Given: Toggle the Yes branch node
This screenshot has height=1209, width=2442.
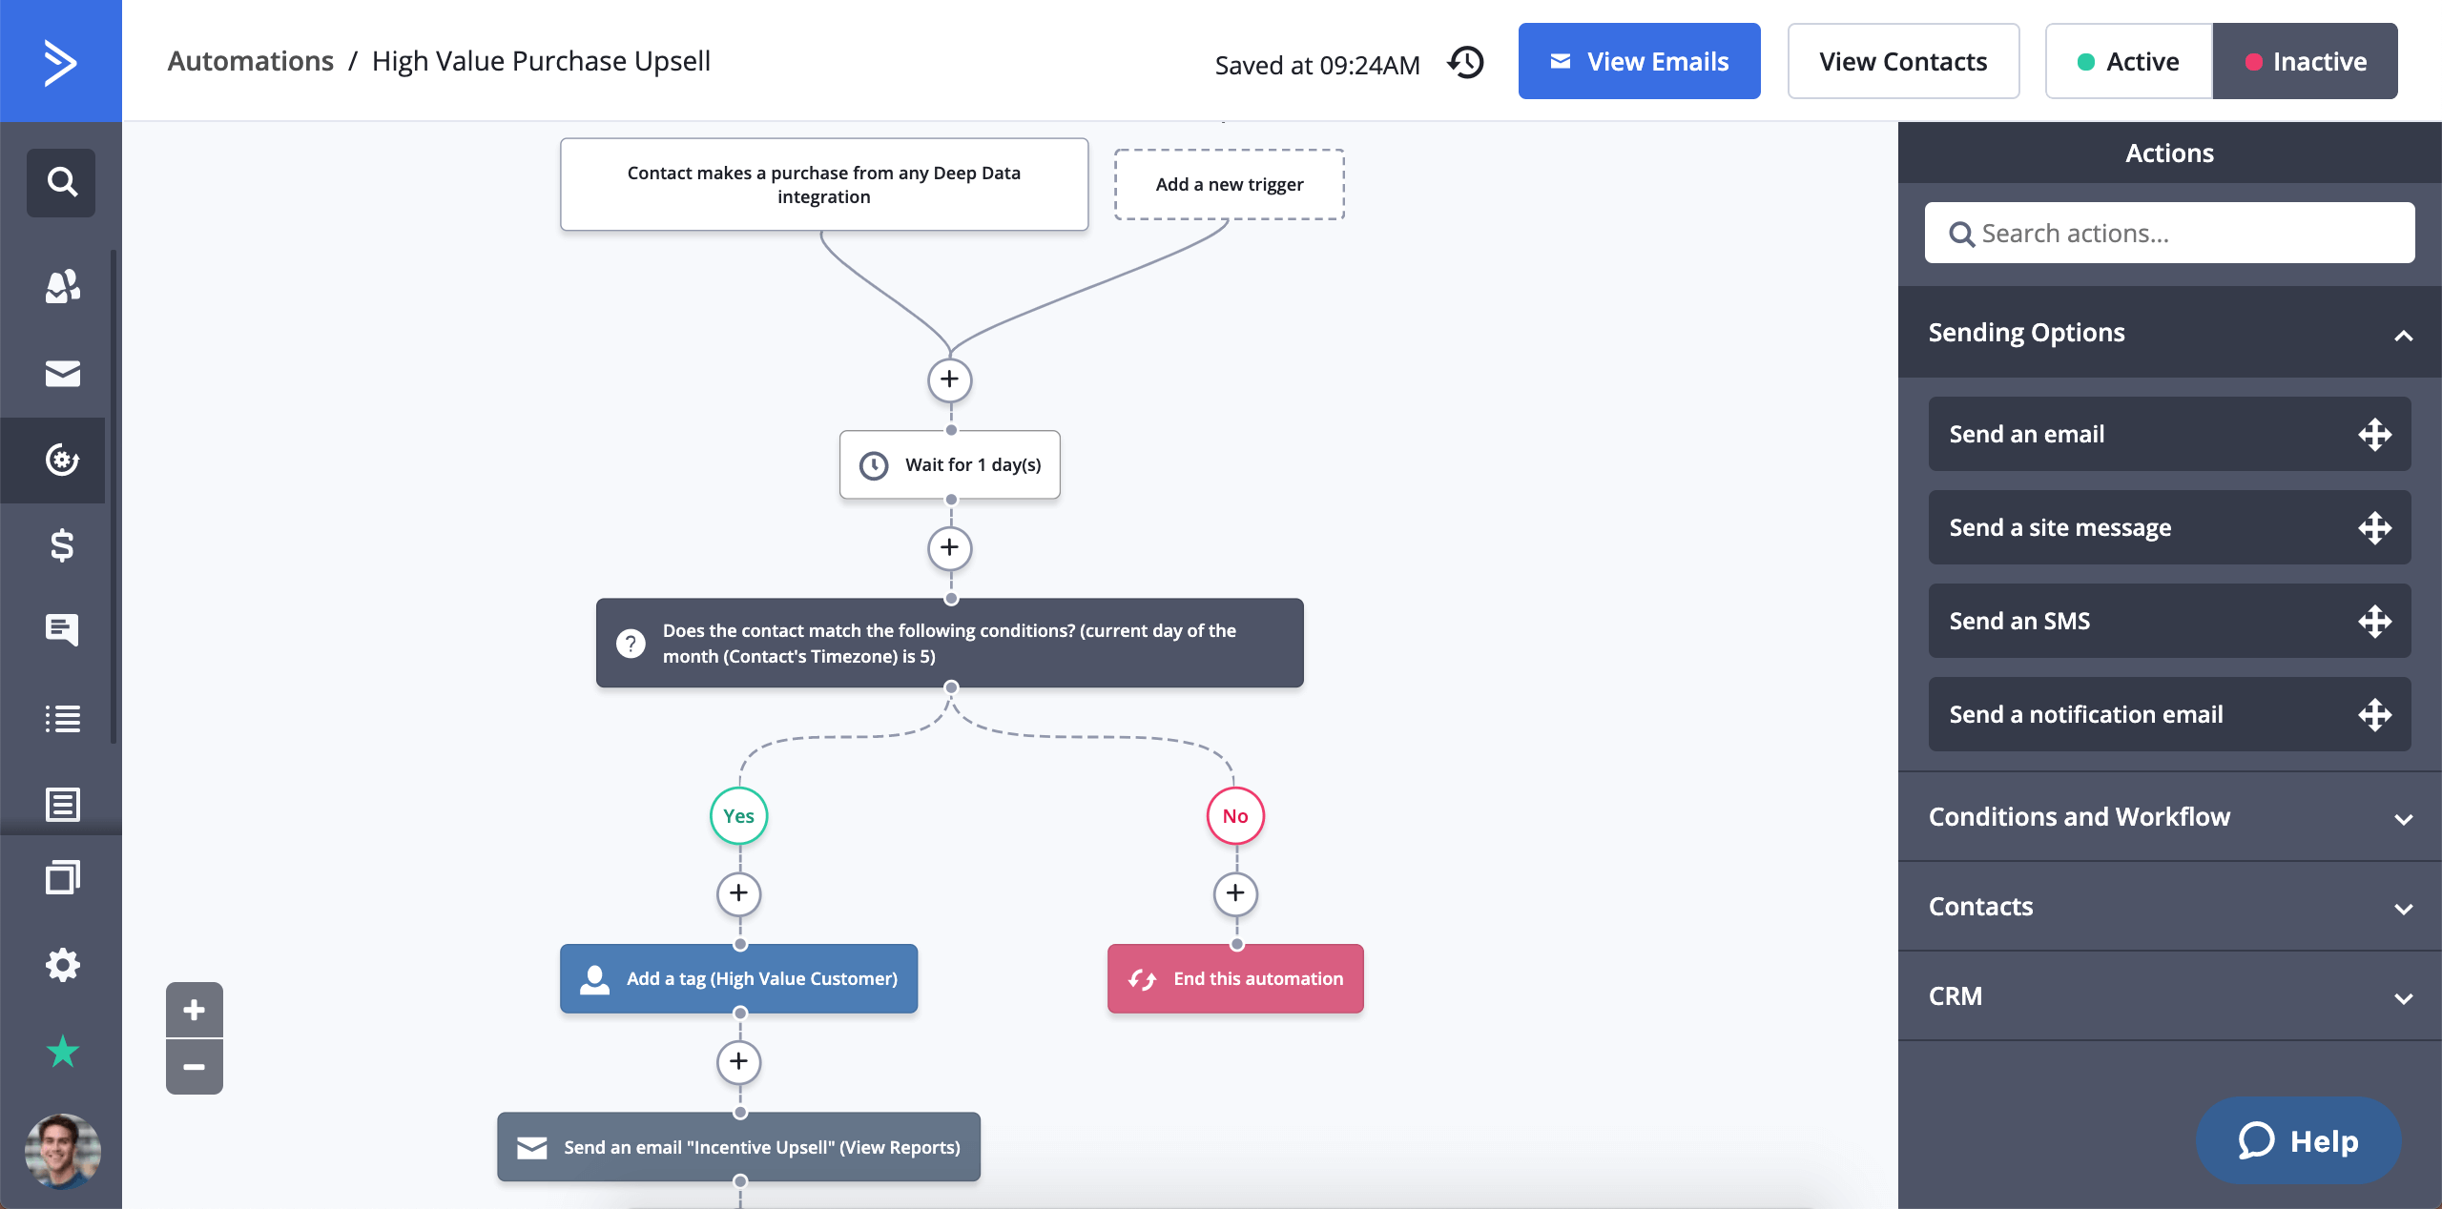Looking at the screenshot, I should click(x=738, y=813).
